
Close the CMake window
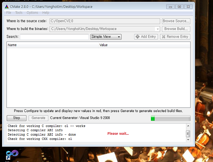(x=188, y=7)
